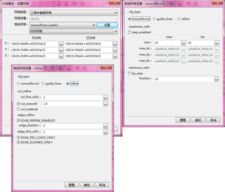The height and width of the screenshot is (192, 225).
Task: Click ellipsis button beside far cpw field
Action: point(216,43)
